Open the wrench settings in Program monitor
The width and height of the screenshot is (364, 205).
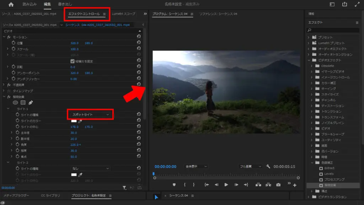click(268, 166)
